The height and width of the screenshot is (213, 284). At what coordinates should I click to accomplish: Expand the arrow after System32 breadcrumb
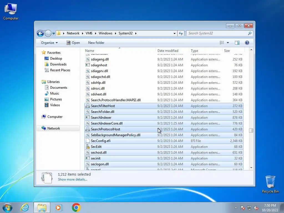pyautogui.click(x=136, y=33)
